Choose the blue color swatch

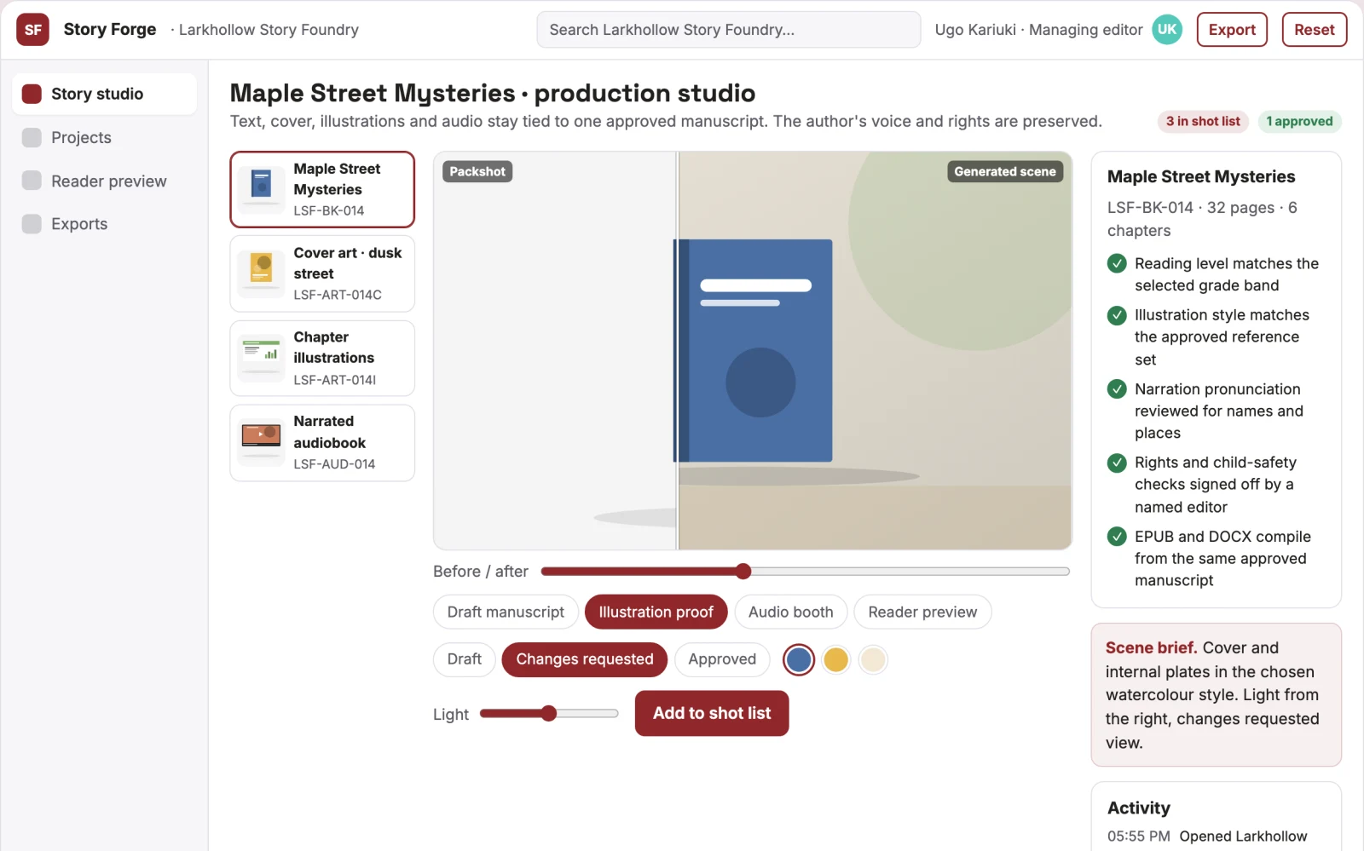(799, 659)
